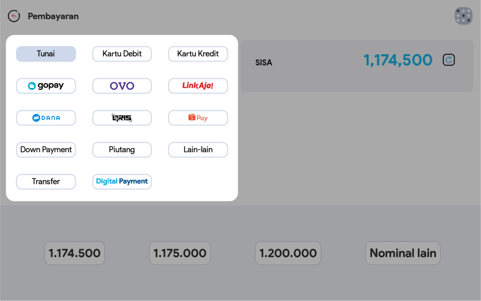Select LinkAja! payment option

click(198, 86)
